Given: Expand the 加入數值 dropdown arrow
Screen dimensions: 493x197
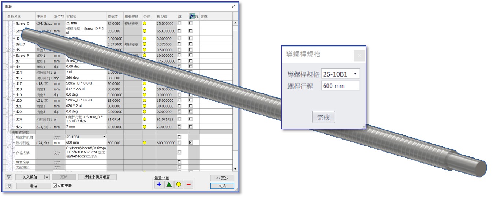Looking at the screenshot, I should pos(47,177).
